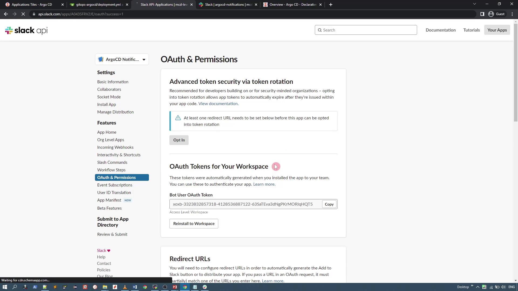Switch to Applications Tiles Argo CD tab

(32, 5)
